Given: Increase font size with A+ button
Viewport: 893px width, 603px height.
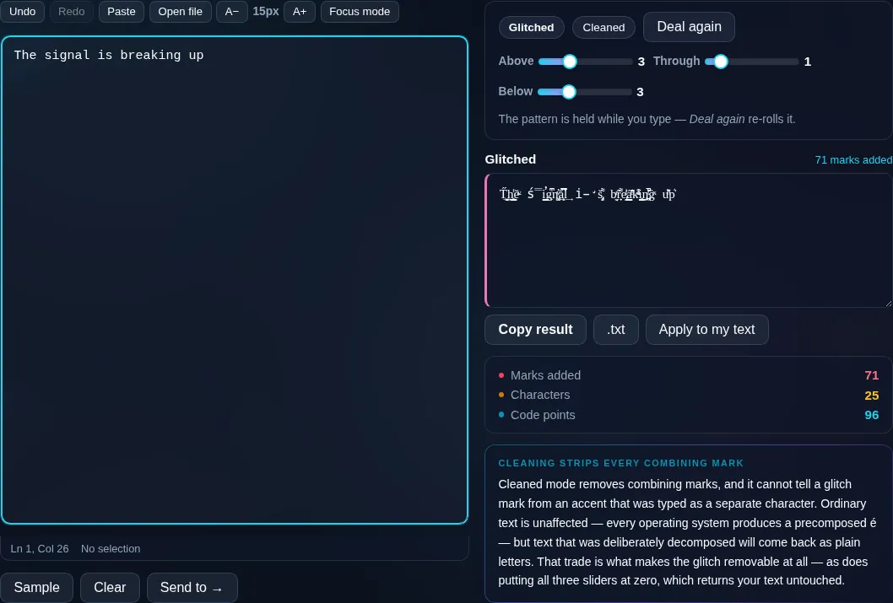Looking at the screenshot, I should 300,11.
